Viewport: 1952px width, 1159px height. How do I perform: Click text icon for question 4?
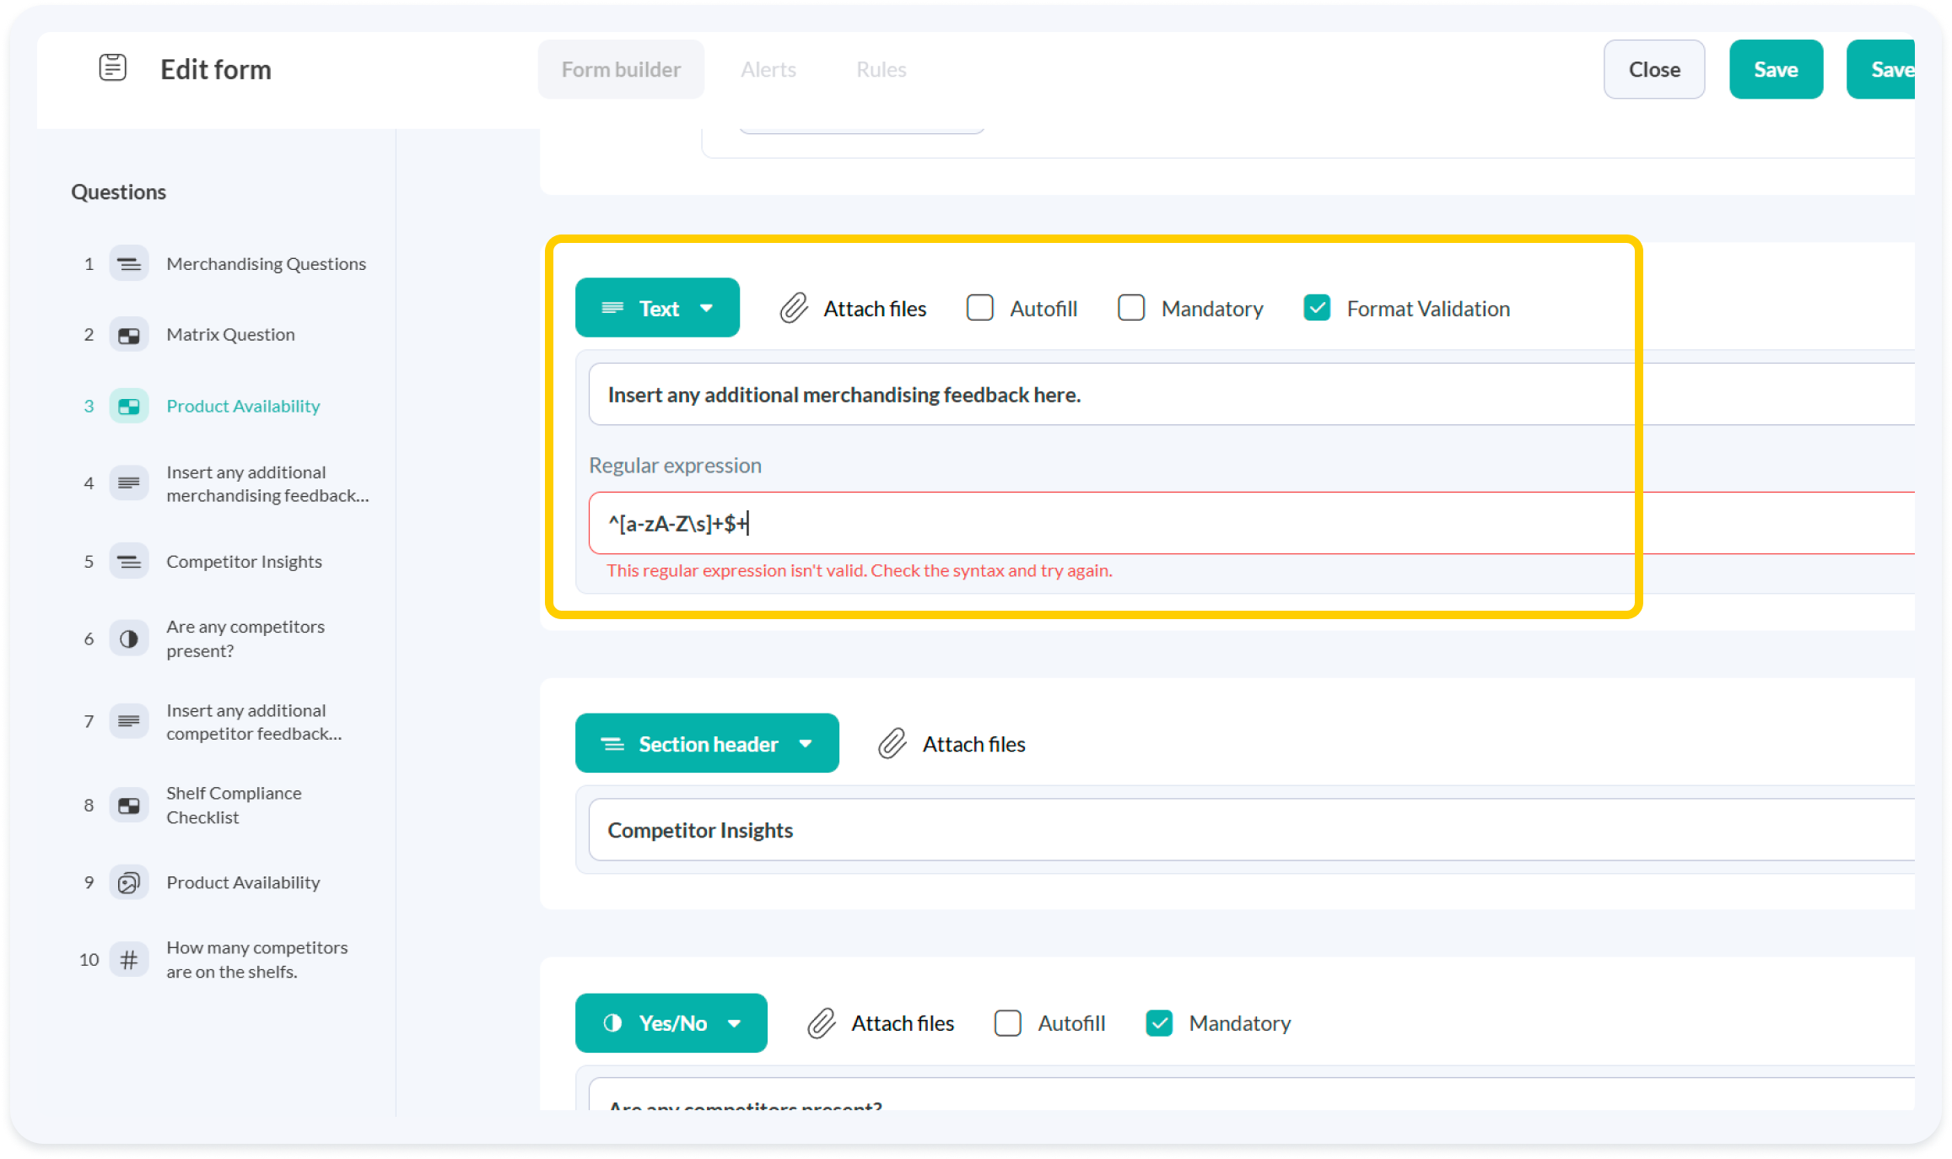[x=129, y=483]
